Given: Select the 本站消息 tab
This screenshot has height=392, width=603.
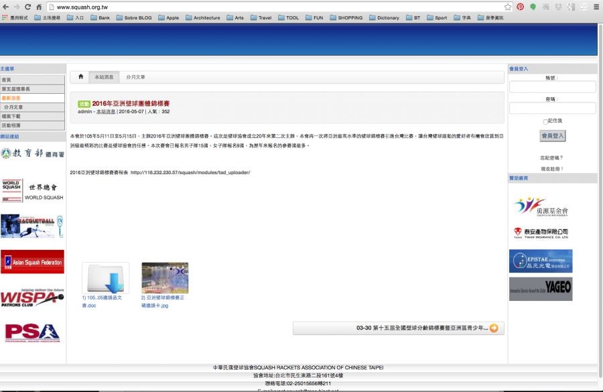Looking at the screenshot, I should point(104,77).
